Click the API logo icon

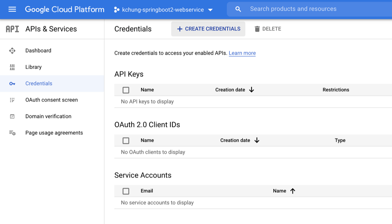click(x=12, y=29)
